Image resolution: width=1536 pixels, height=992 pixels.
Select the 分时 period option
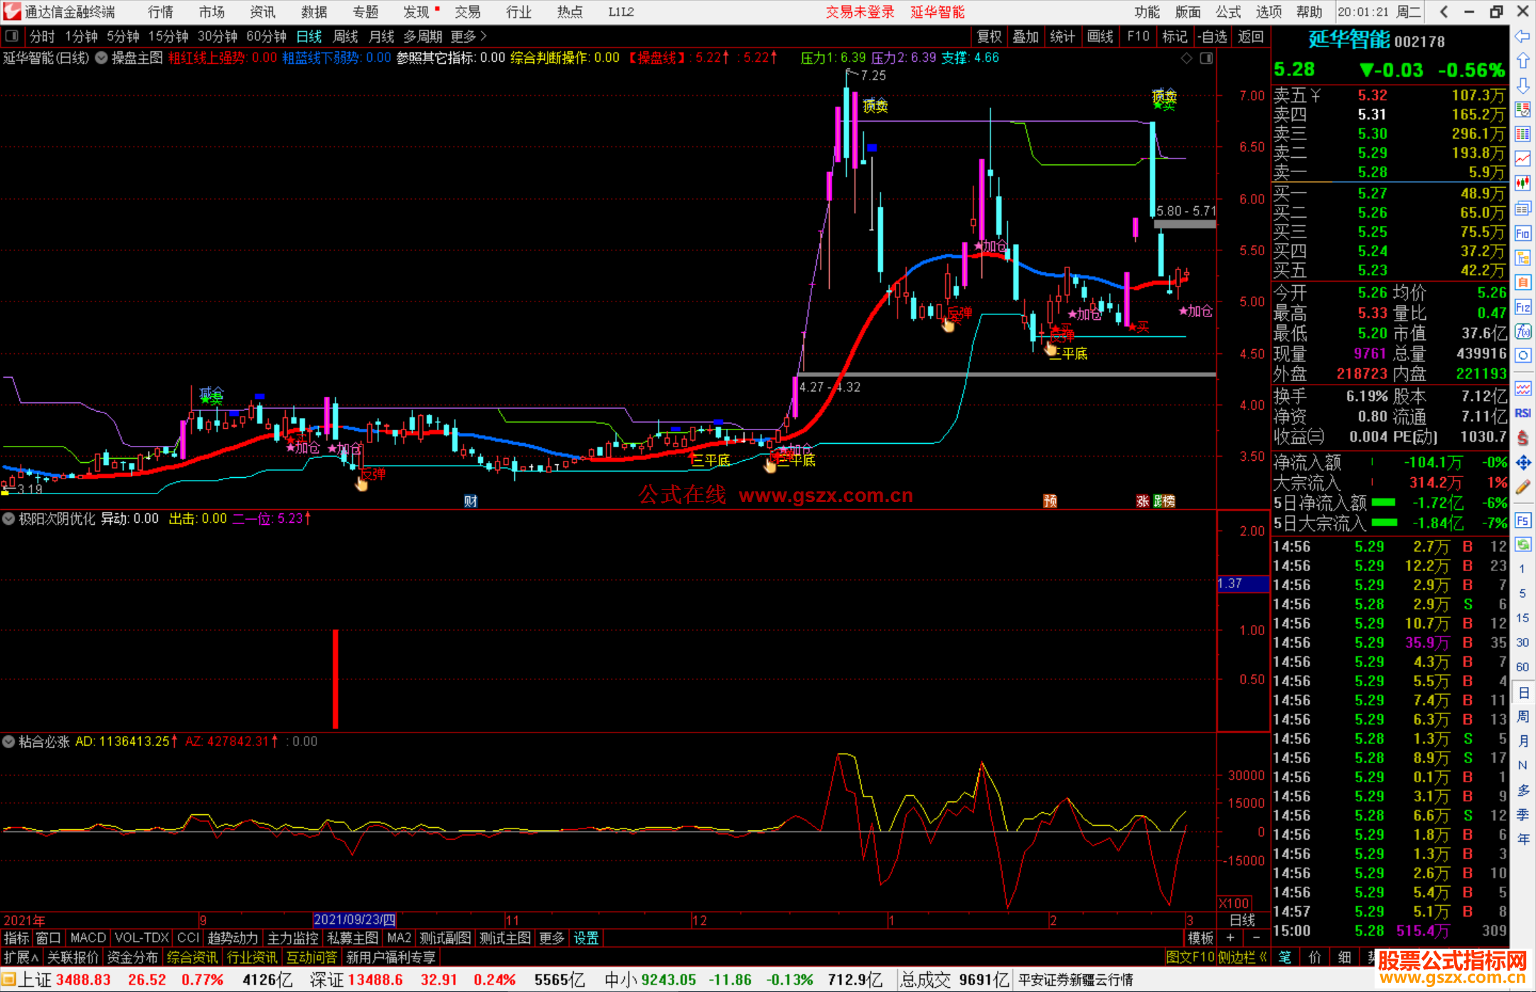coord(42,36)
